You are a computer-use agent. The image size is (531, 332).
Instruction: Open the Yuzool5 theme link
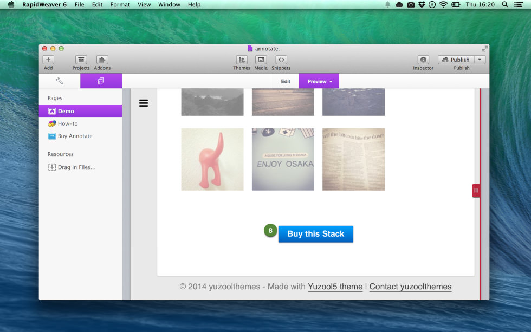click(335, 287)
